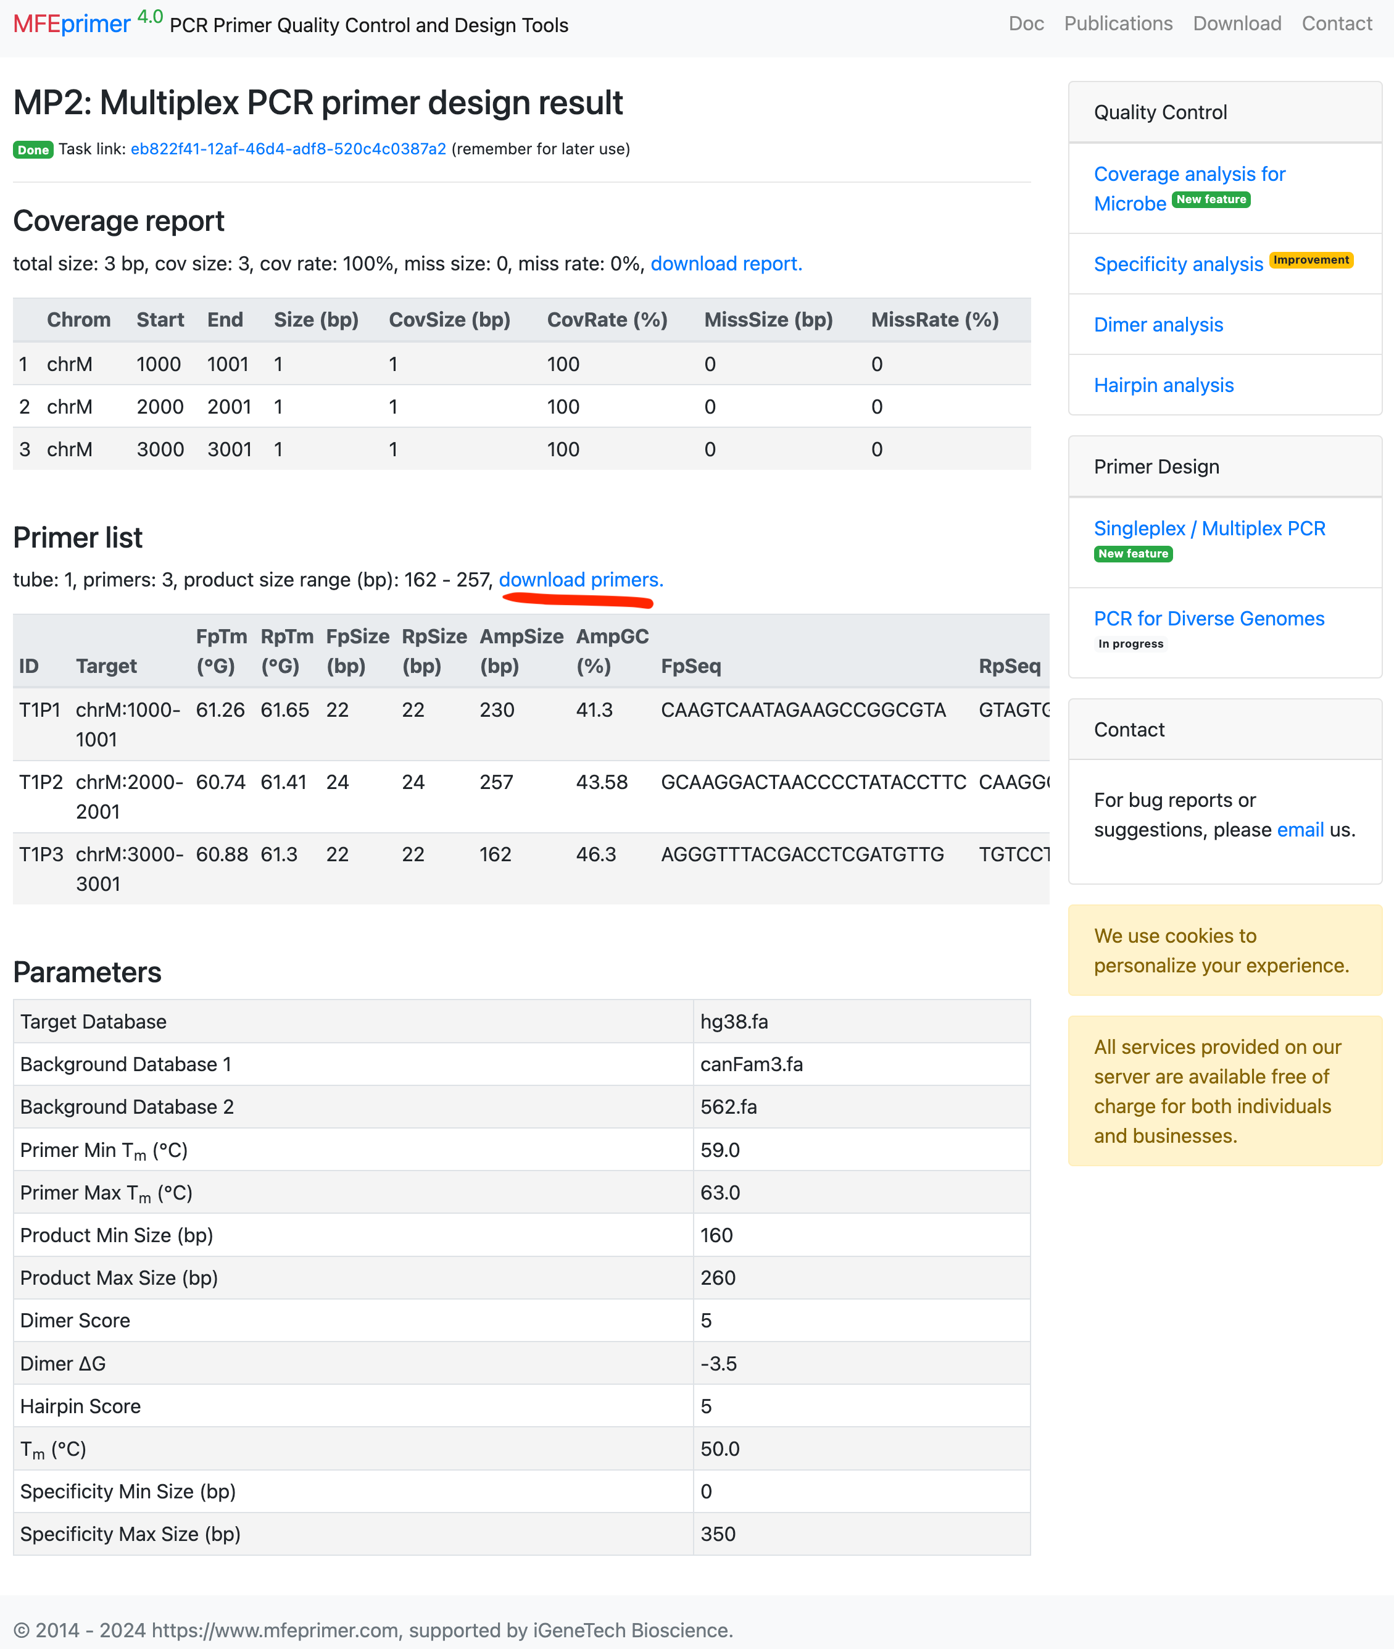Image resolution: width=1394 pixels, height=1649 pixels.
Task: Open the Contact navigation link
Action: point(1337,23)
